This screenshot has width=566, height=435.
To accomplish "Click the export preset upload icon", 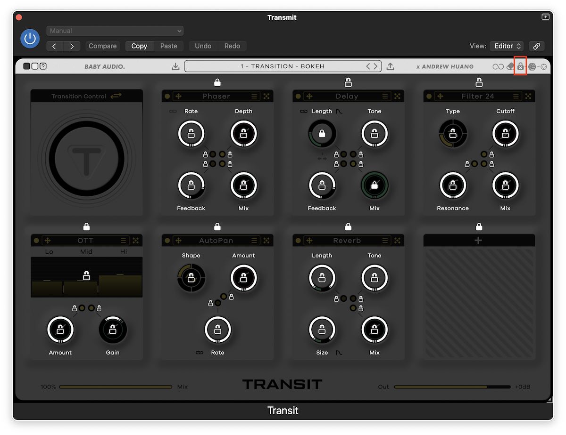I will click(x=390, y=66).
